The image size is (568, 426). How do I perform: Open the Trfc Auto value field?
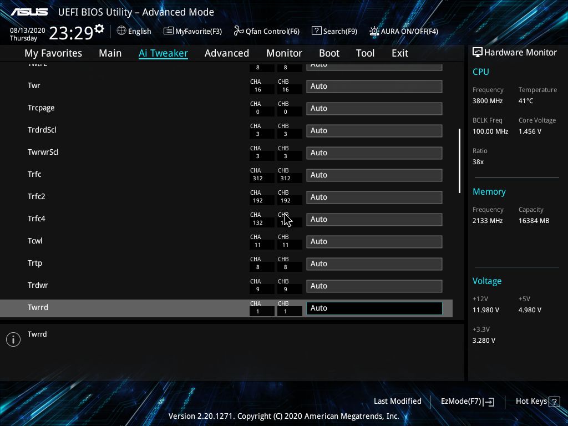pyautogui.click(x=374, y=175)
